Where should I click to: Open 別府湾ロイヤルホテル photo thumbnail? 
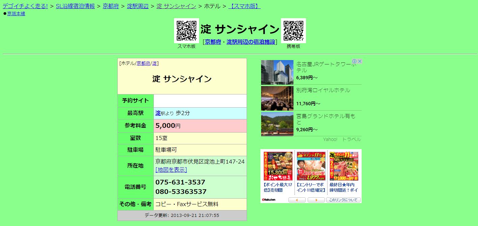(277, 98)
